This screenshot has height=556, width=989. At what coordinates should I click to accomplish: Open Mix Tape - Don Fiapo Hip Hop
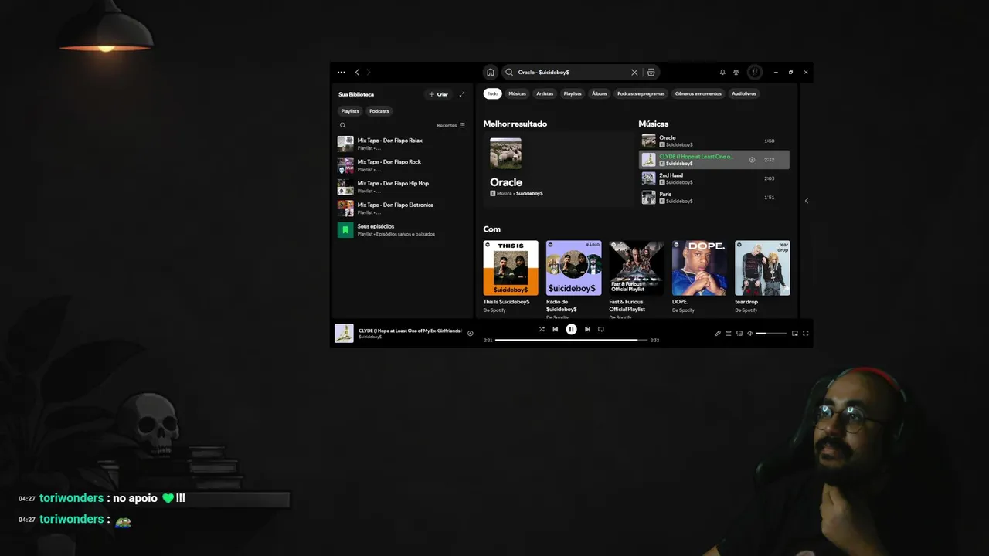[x=401, y=187]
